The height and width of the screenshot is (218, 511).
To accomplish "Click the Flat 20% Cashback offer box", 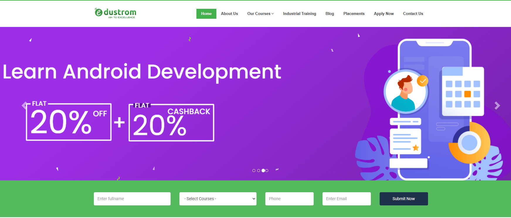I will (172, 122).
